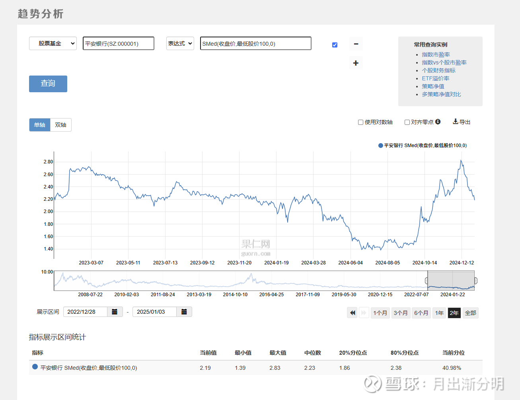
Task: Click the 80%分位点 cell 2.38
Action: click(x=396, y=368)
